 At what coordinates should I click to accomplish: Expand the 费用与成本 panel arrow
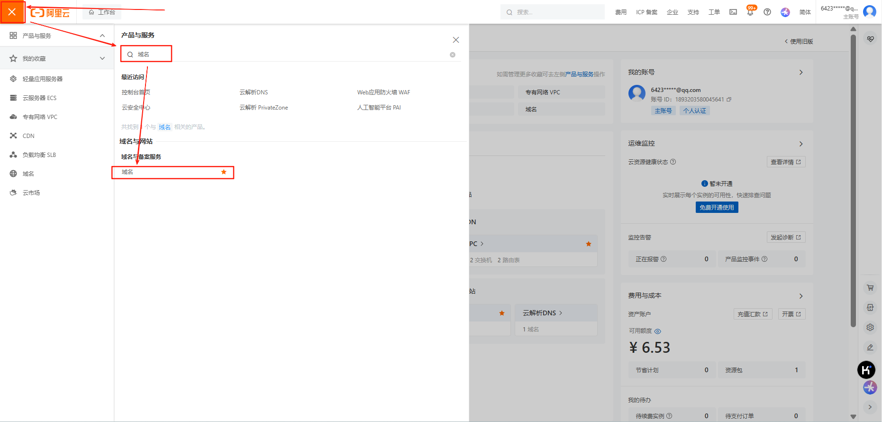coord(801,296)
